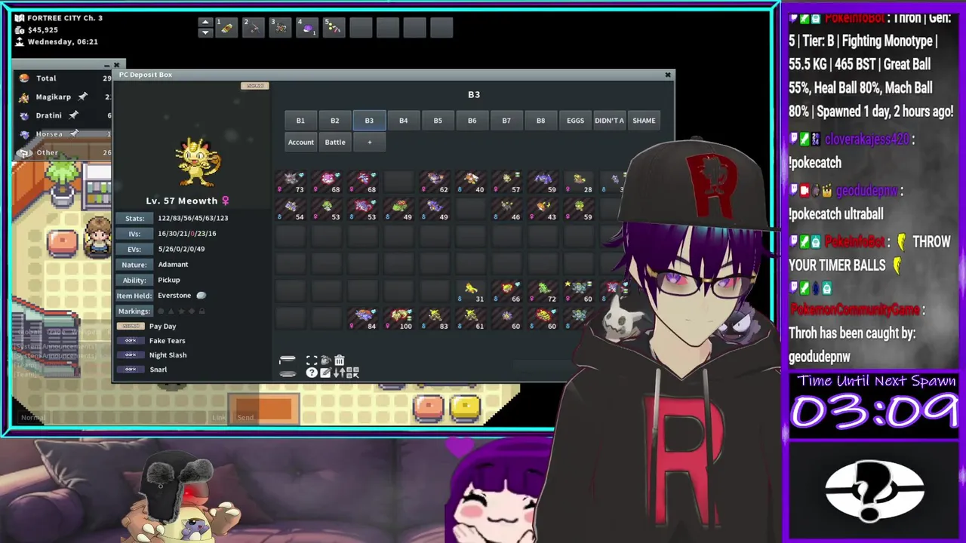Viewport: 966px width, 543px height.
Task: Open the SHAME box tab
Action: 644,121
